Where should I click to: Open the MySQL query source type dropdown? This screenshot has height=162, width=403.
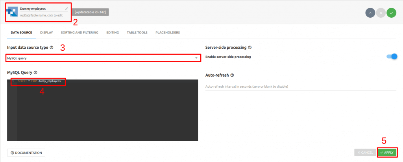click(103, 58)
